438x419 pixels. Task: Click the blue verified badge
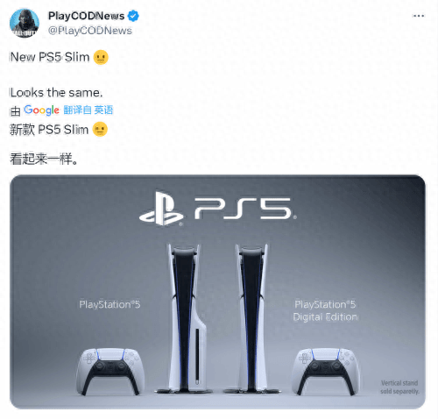click(x=133, y=16)
